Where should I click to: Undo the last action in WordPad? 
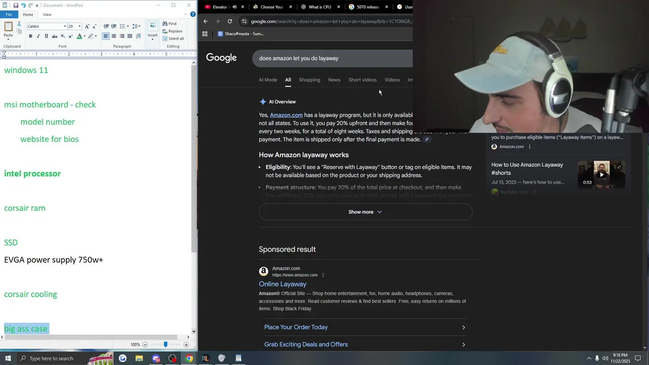point(23,5)
